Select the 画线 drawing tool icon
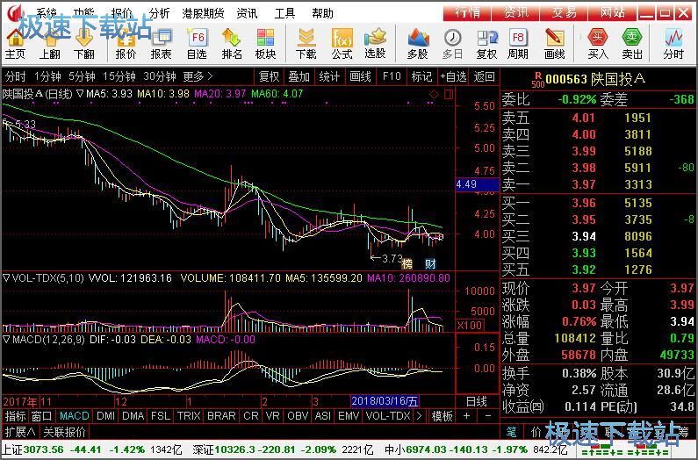This screenshot has width=698, height=460. pos(555,43)
